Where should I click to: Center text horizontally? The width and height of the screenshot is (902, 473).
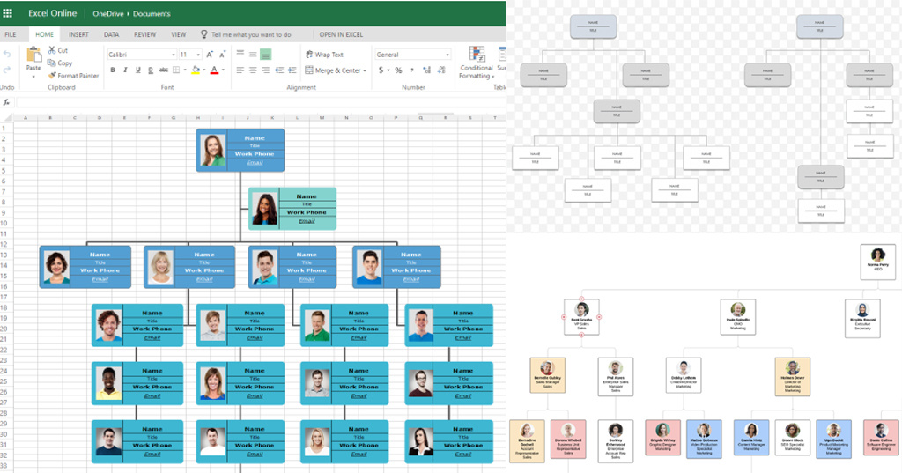tap(253, 70)
